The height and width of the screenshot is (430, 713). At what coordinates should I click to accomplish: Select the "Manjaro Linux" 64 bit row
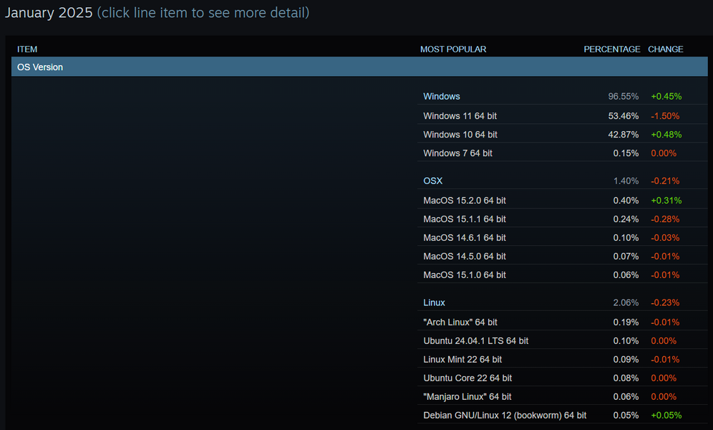point(467,397)
